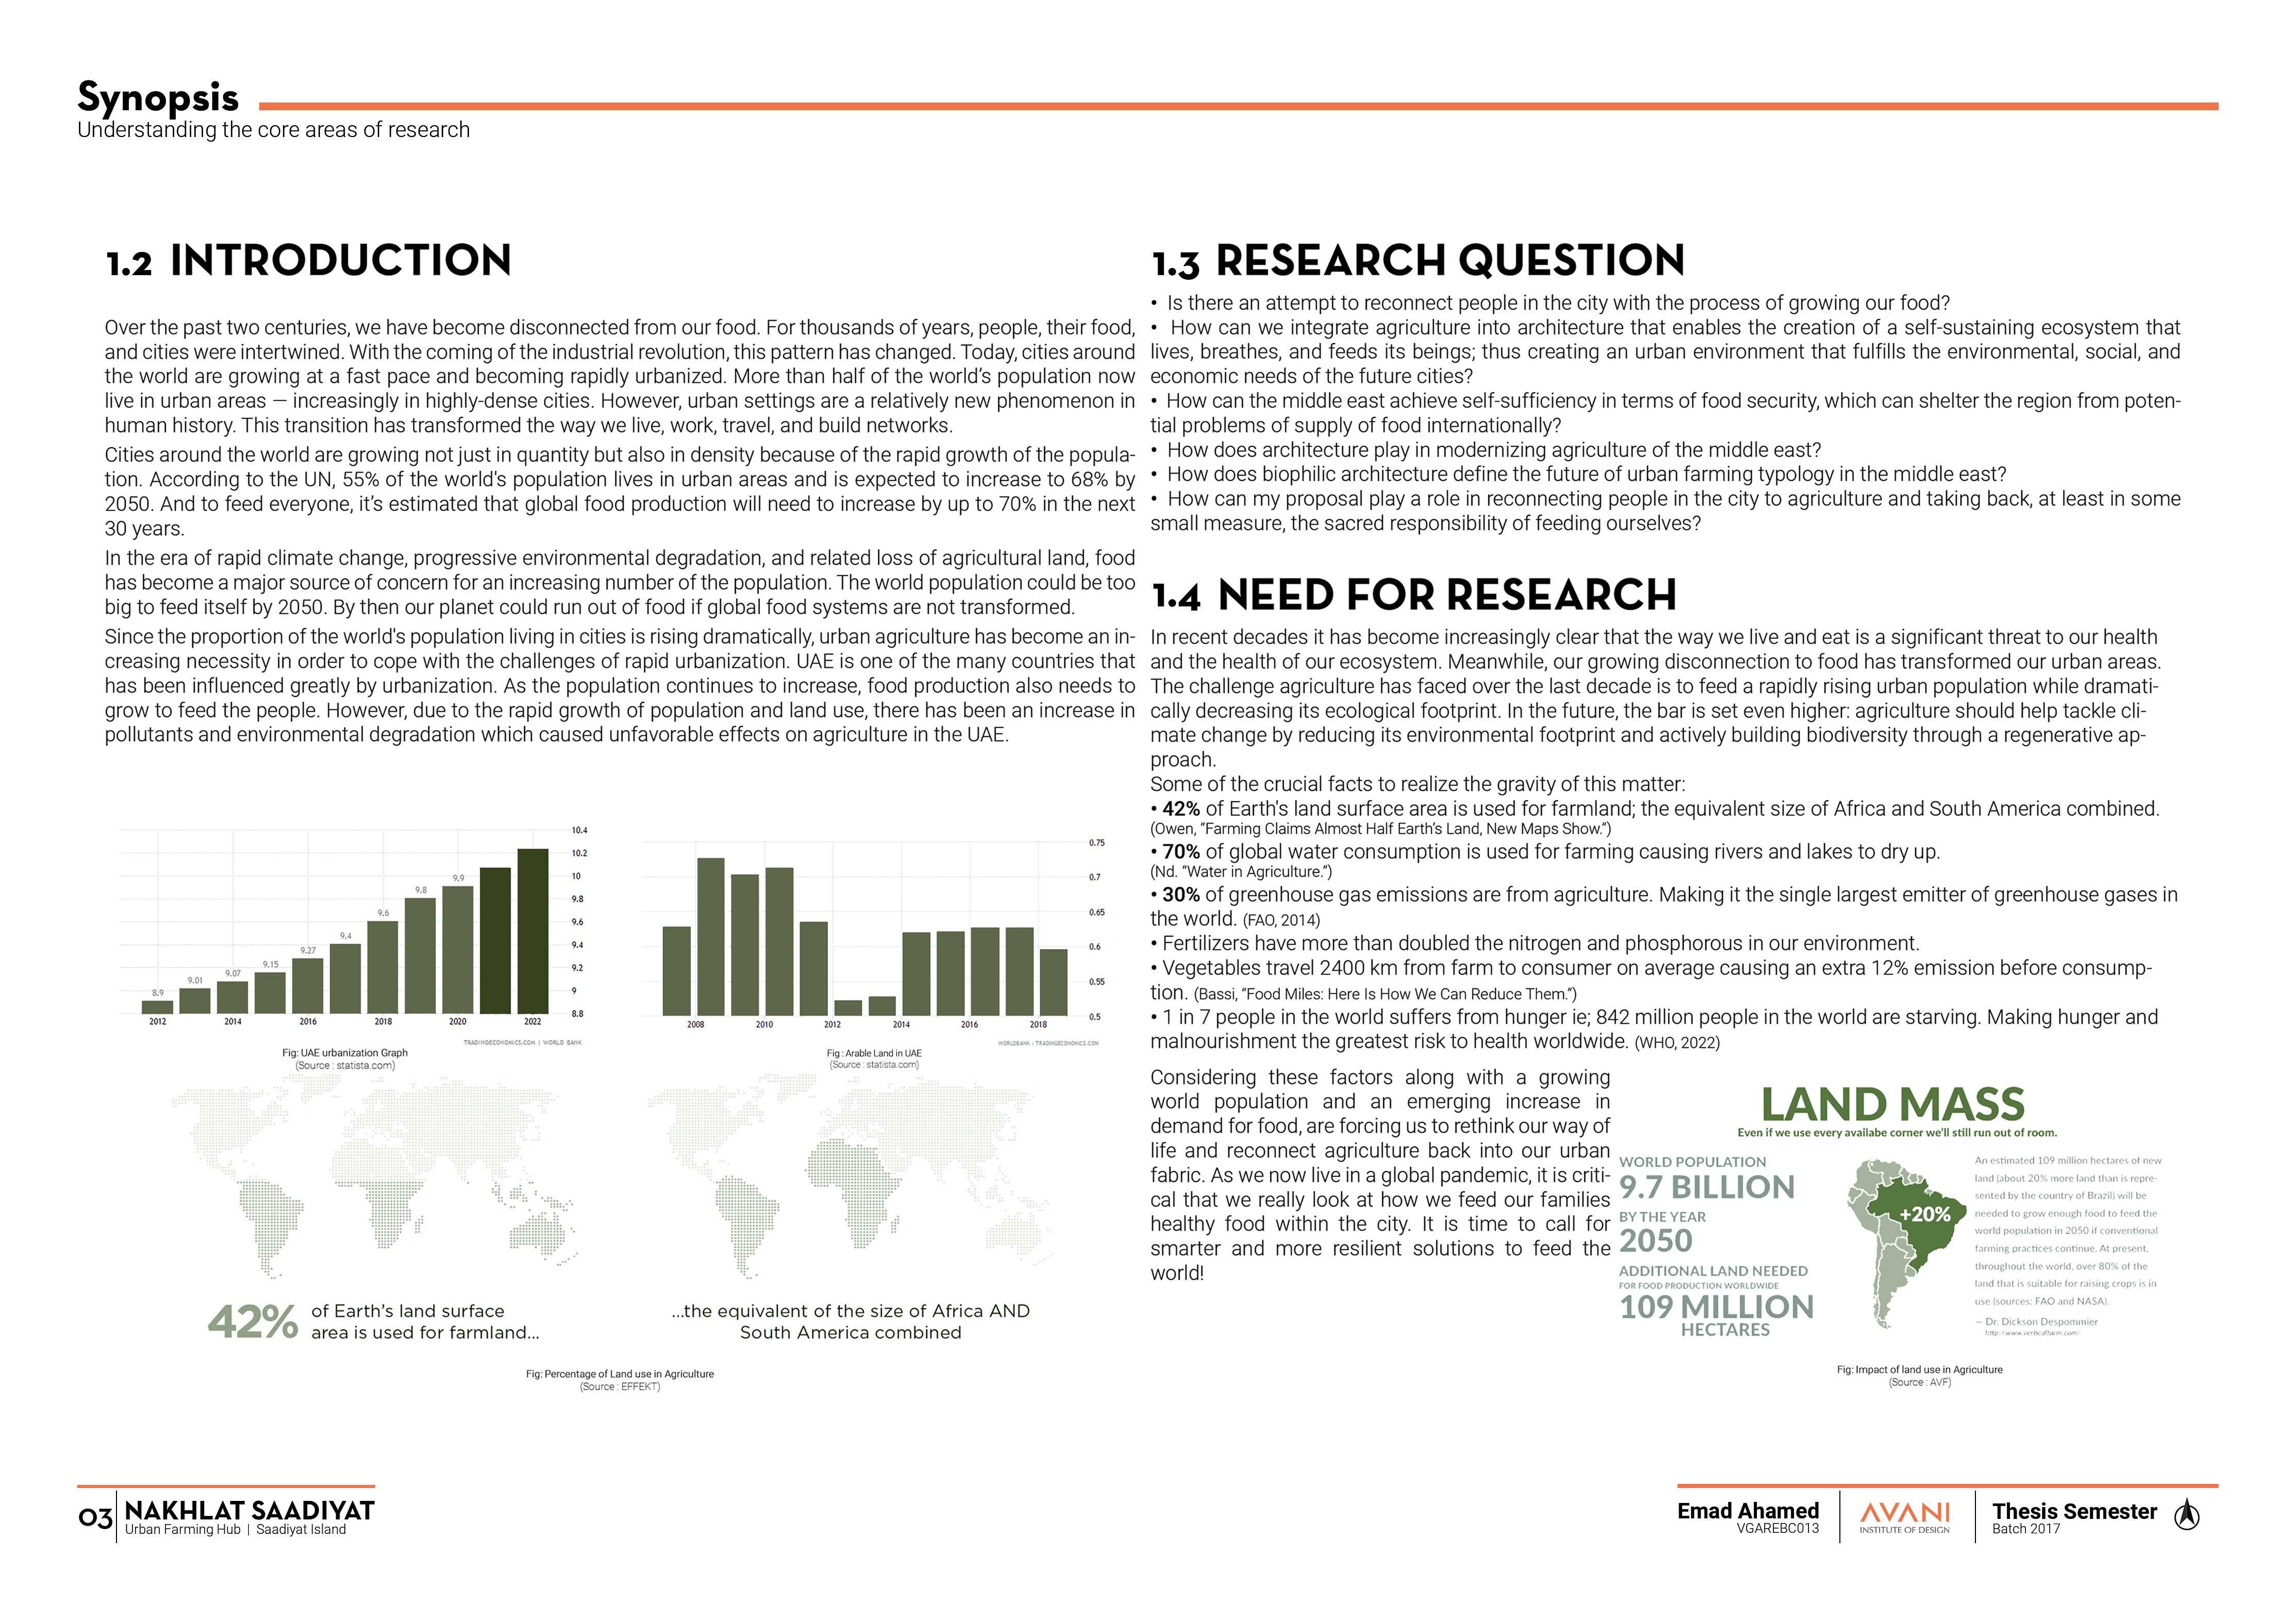
Task: Click the page number 03 in the footer
Action: point(95,1518)
